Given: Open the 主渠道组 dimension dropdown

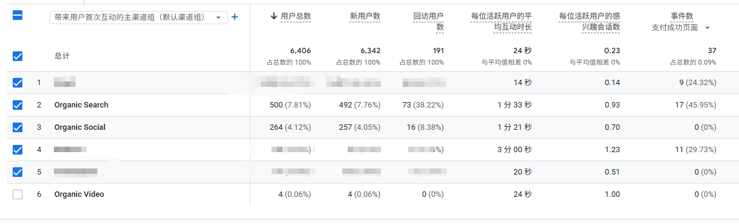Looking at the screenshot, I should tap(138, 18).
